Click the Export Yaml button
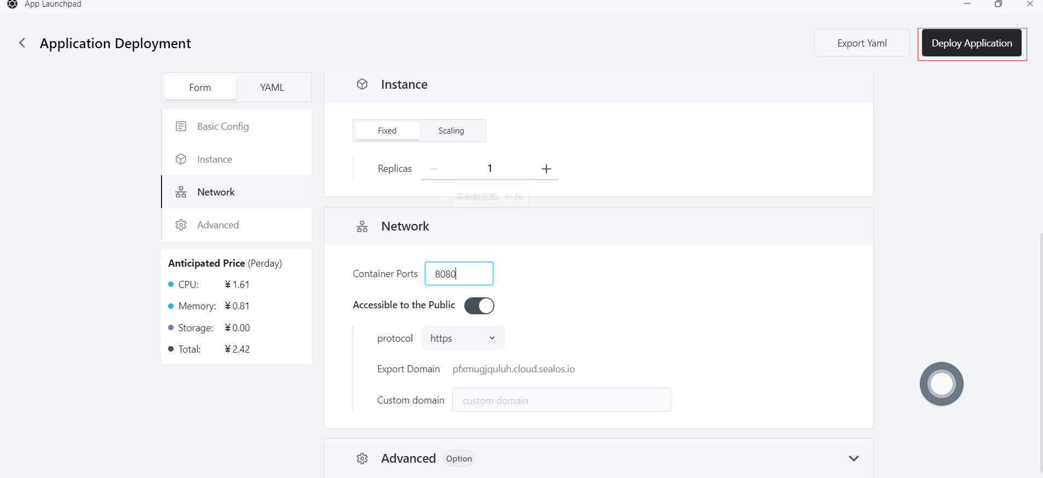Screen dimensions: 1043x478 [x=862, y=43]
